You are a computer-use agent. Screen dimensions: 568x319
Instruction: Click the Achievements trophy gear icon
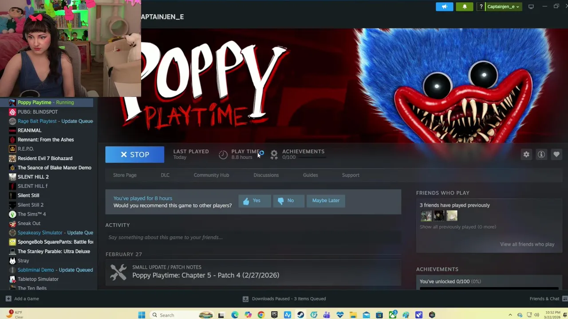tap(274, 154)
